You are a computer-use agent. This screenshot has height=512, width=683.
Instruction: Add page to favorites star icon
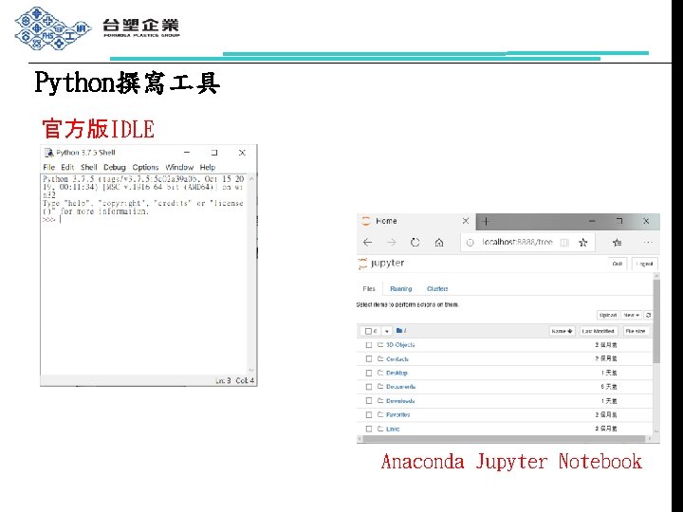click(583, 243)
